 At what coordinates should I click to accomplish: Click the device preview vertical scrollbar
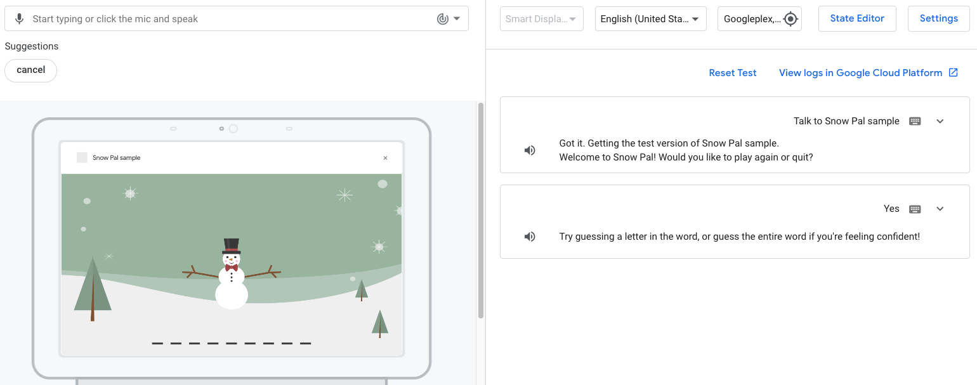pos(481,209)
